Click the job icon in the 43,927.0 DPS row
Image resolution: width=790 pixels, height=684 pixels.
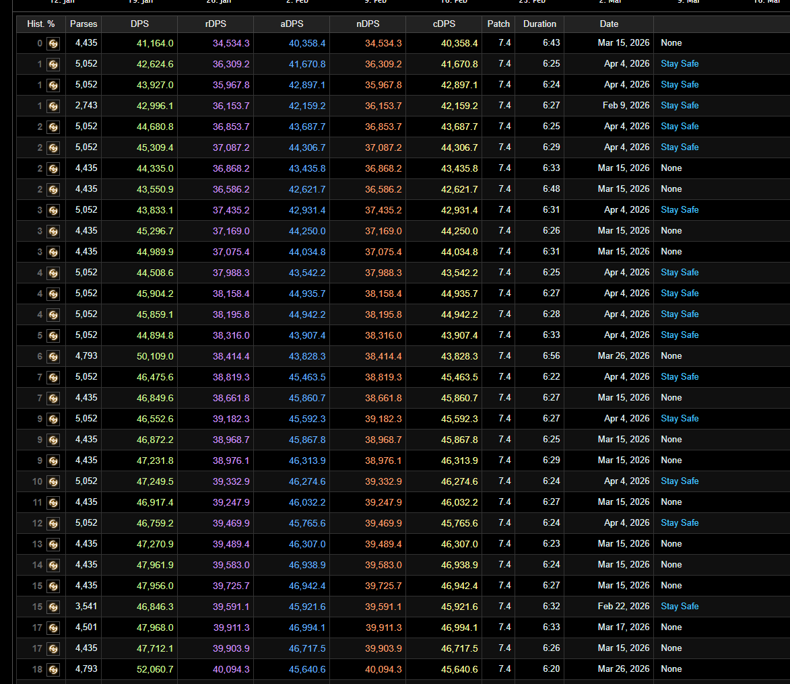pyautogui.click(x=53, y=85)
